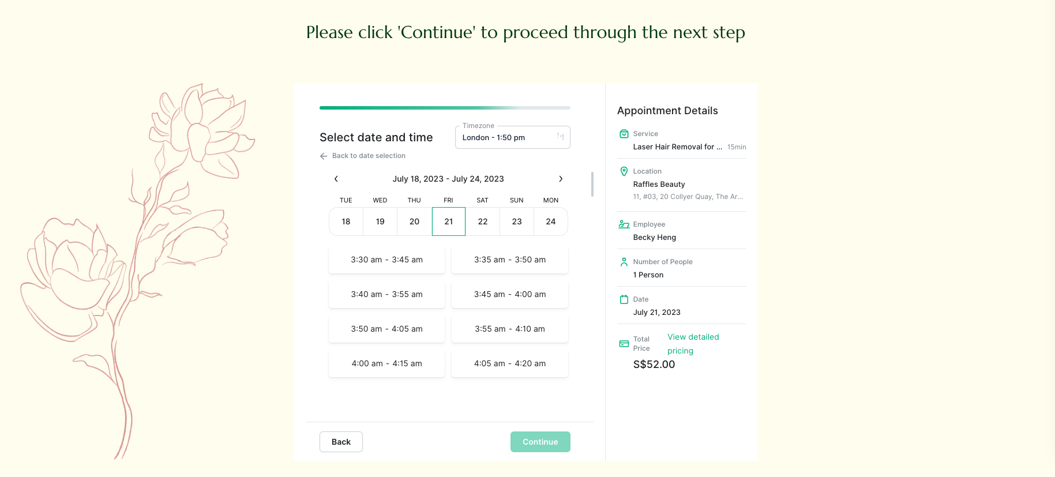The height and width of the screenshot is (477, 1055).
Task: Click the Location pin icon beside Raffles Beauty
Action: [x=624, y=171]
